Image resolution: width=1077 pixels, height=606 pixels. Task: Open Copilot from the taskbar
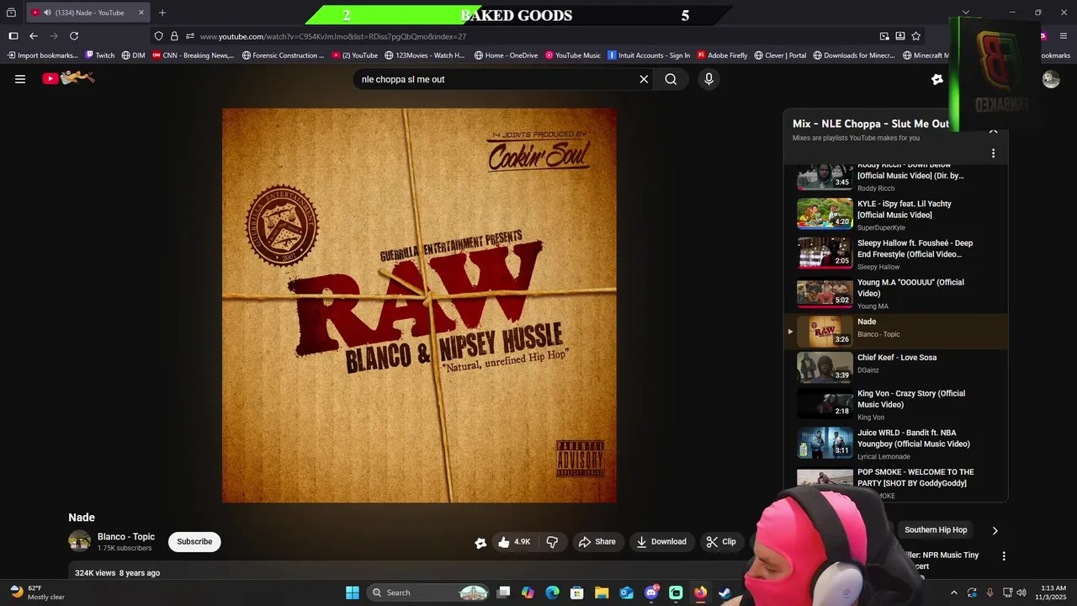[528, 593]
